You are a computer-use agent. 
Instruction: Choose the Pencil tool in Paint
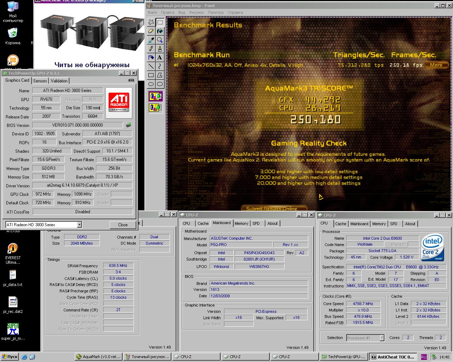click(x=151, y=49)
